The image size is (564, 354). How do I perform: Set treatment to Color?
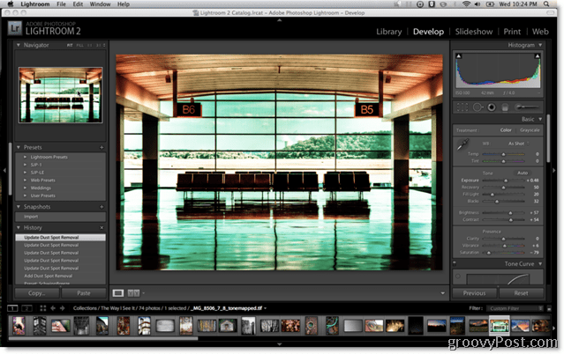coord(506,130)
